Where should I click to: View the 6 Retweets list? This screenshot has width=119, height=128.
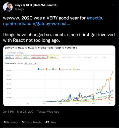[11, 122]
